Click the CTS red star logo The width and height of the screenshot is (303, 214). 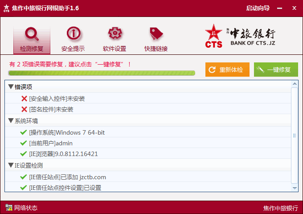pyautogui.click(x=213, y=36)
